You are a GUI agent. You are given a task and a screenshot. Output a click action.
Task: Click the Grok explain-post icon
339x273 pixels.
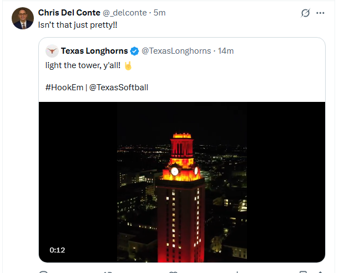[x=305, y=13]
